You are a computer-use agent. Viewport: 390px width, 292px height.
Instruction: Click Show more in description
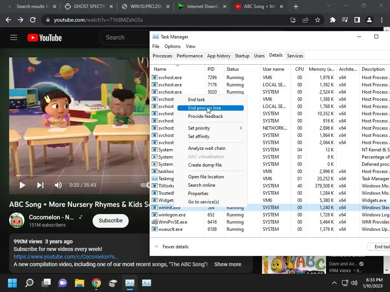point(228,265)
